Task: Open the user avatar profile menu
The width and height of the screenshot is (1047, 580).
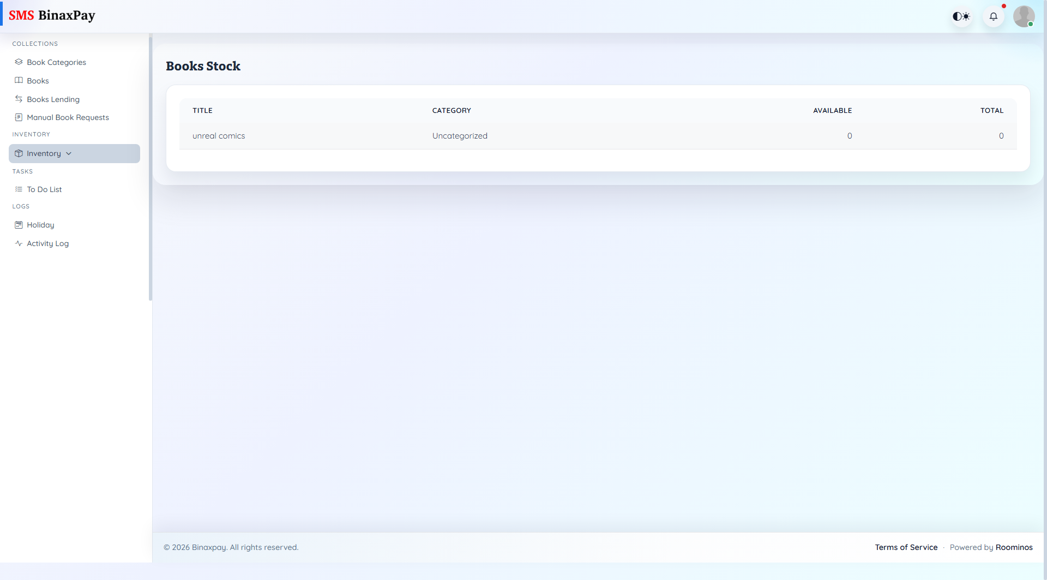Action: coord(1024,16)
